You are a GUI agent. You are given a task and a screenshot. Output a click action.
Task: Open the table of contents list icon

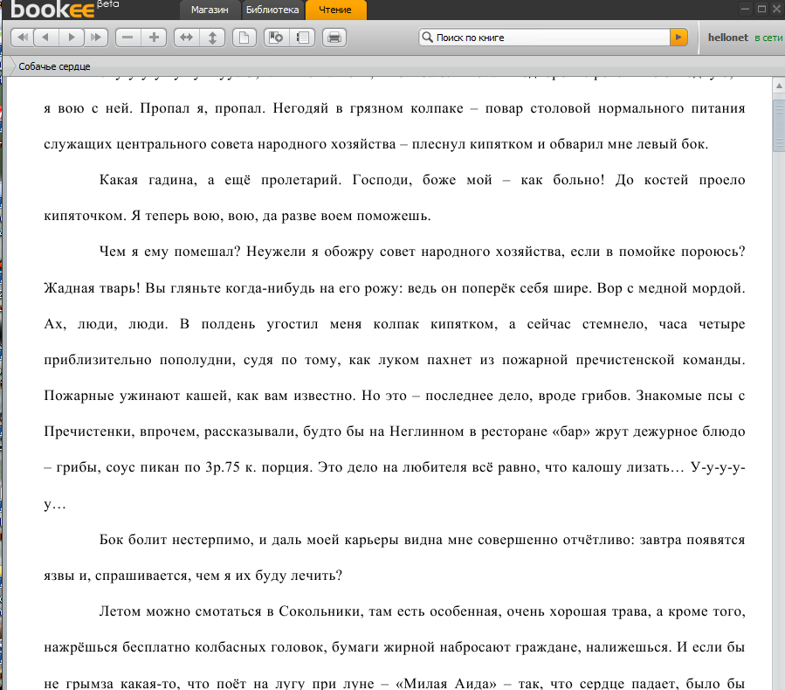302,38
